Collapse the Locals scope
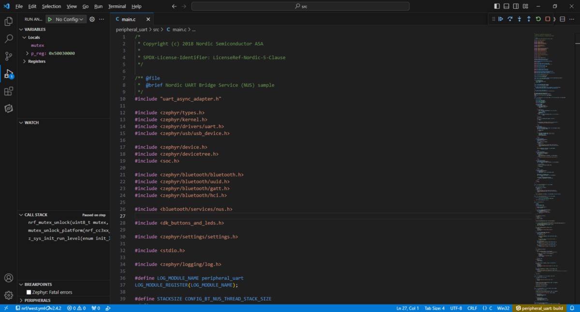Viewport: 580px width, 312px height. point(25,37)
